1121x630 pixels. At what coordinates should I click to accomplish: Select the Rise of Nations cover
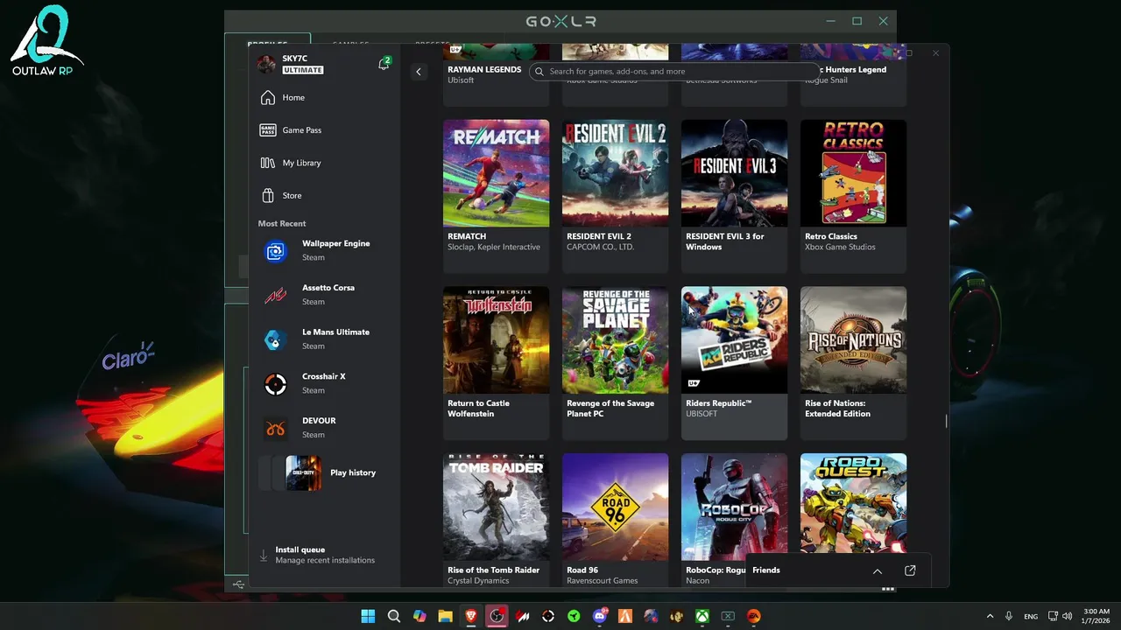(854, 340)
